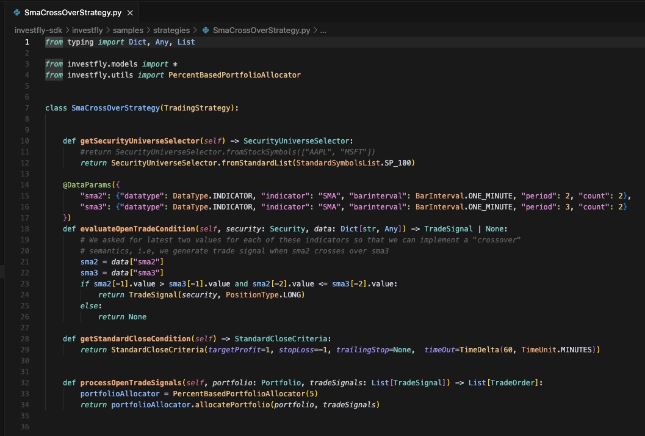Viewport: 645px width, 436px height.
Task: Click the @DataParams decorator
Action: [x=87, y=185]
